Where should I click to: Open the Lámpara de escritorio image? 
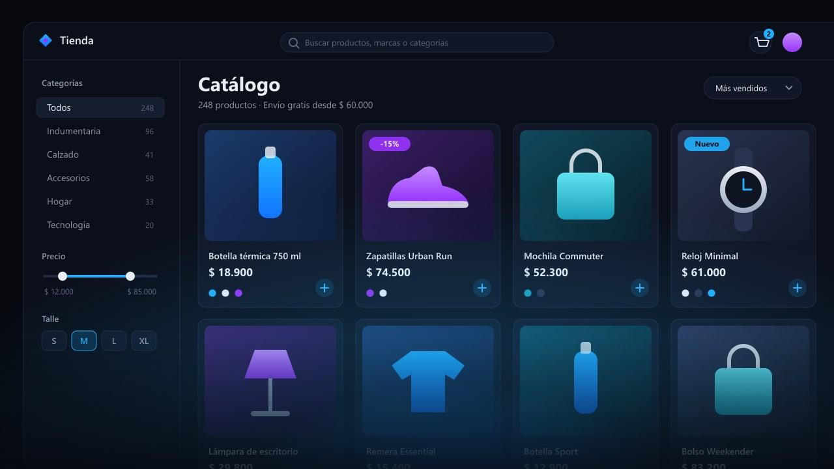click(x=270, y=381)
